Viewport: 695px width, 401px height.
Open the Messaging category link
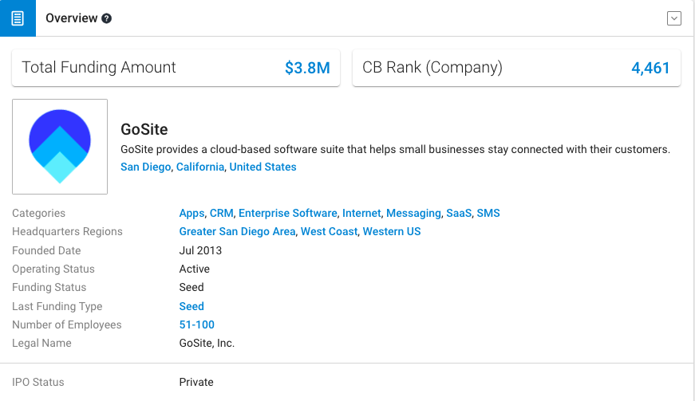pos(413,214)
